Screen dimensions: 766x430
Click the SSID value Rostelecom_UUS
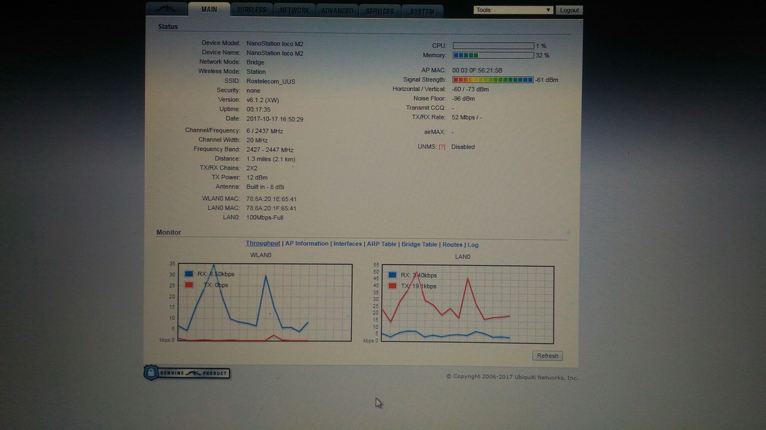pos(270,81)
